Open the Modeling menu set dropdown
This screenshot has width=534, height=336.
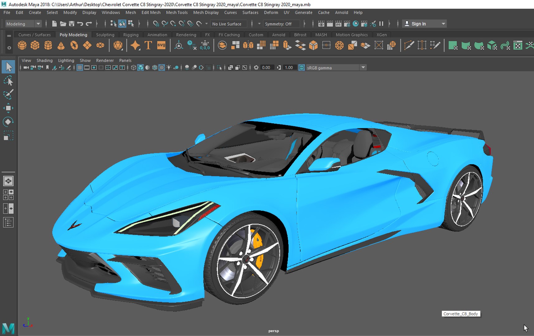coord(23,24)
